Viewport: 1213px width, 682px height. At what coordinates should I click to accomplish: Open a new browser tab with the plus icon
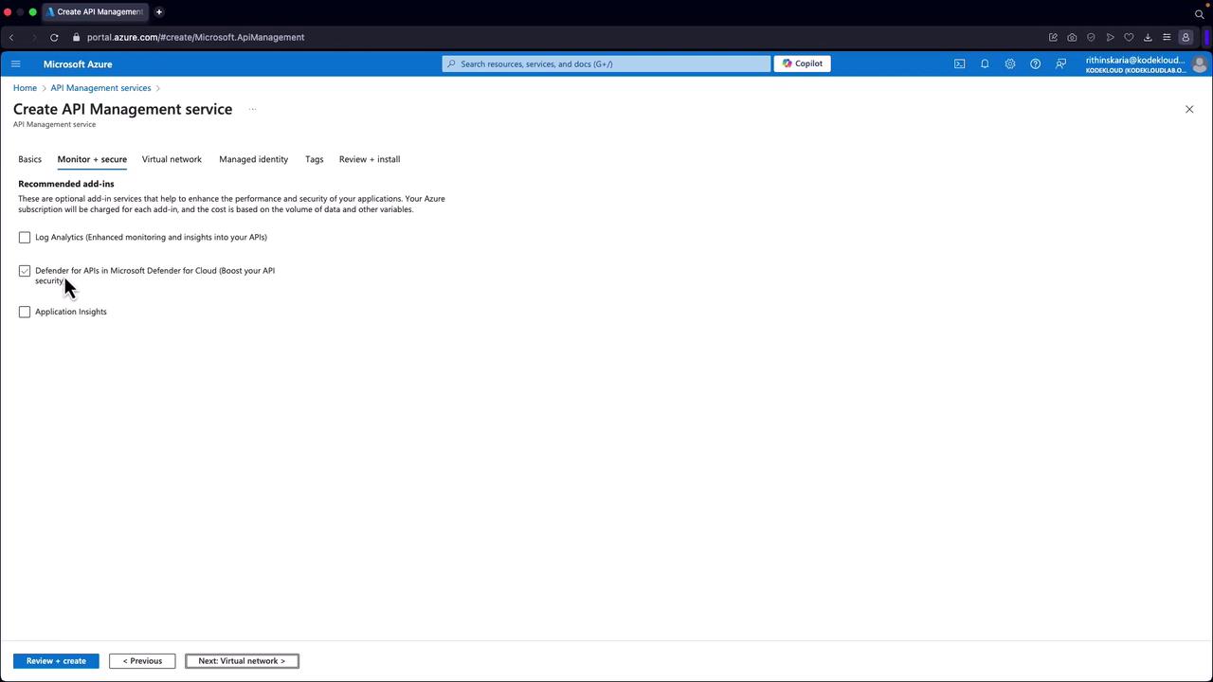(159, 11)
